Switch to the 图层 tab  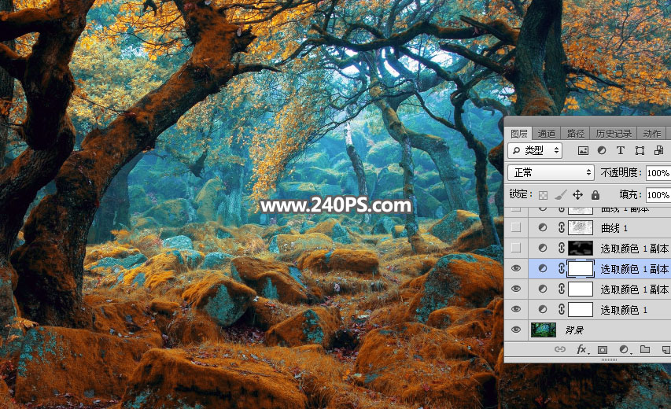tap(518, 134)
